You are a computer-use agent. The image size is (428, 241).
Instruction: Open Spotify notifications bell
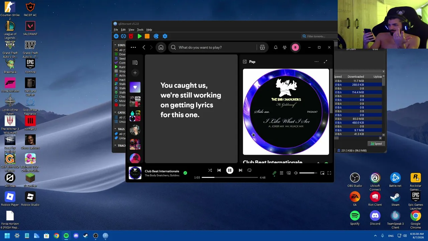click(x=276, y=48)
